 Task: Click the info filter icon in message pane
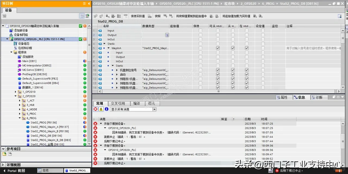click(106, 109)
